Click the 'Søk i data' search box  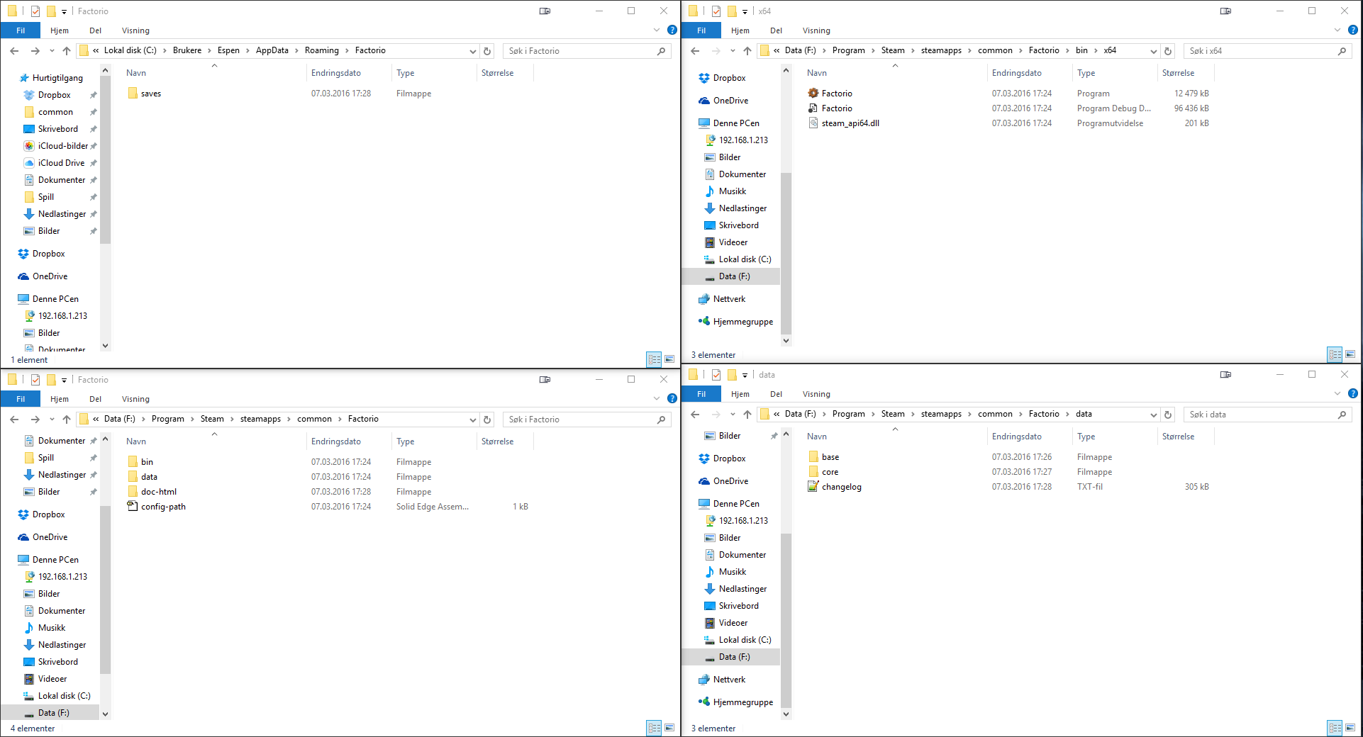[1267, 415]
